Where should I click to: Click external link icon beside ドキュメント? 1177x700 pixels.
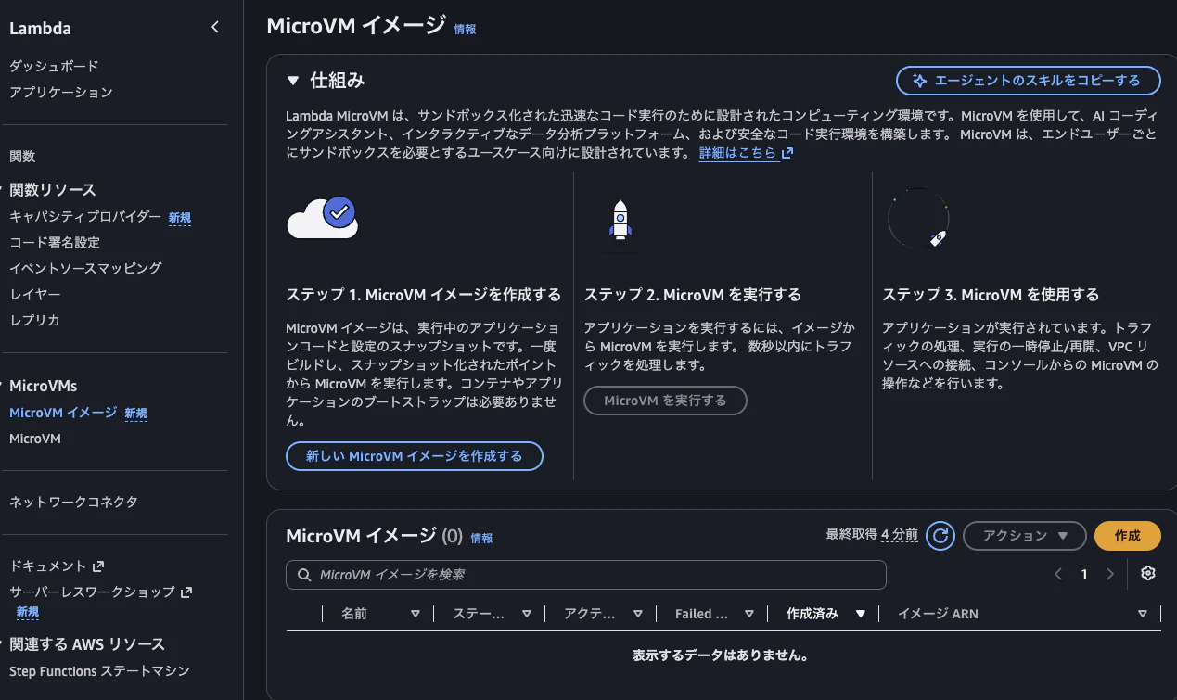tap(99, 566)
